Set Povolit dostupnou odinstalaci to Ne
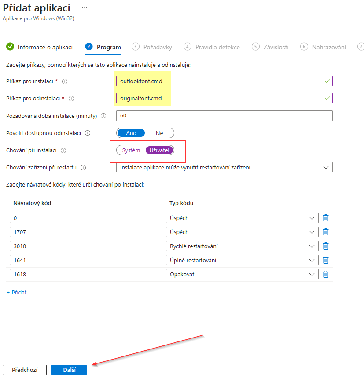The height and width of the screenshot is (378, 364). (x=159, y=133)
